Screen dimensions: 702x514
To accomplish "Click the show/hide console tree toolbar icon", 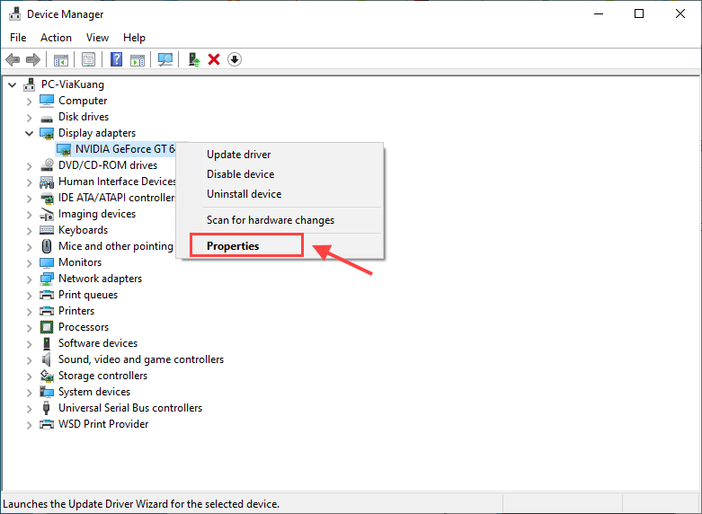I will pyautogui.click(x=61, y=59).
